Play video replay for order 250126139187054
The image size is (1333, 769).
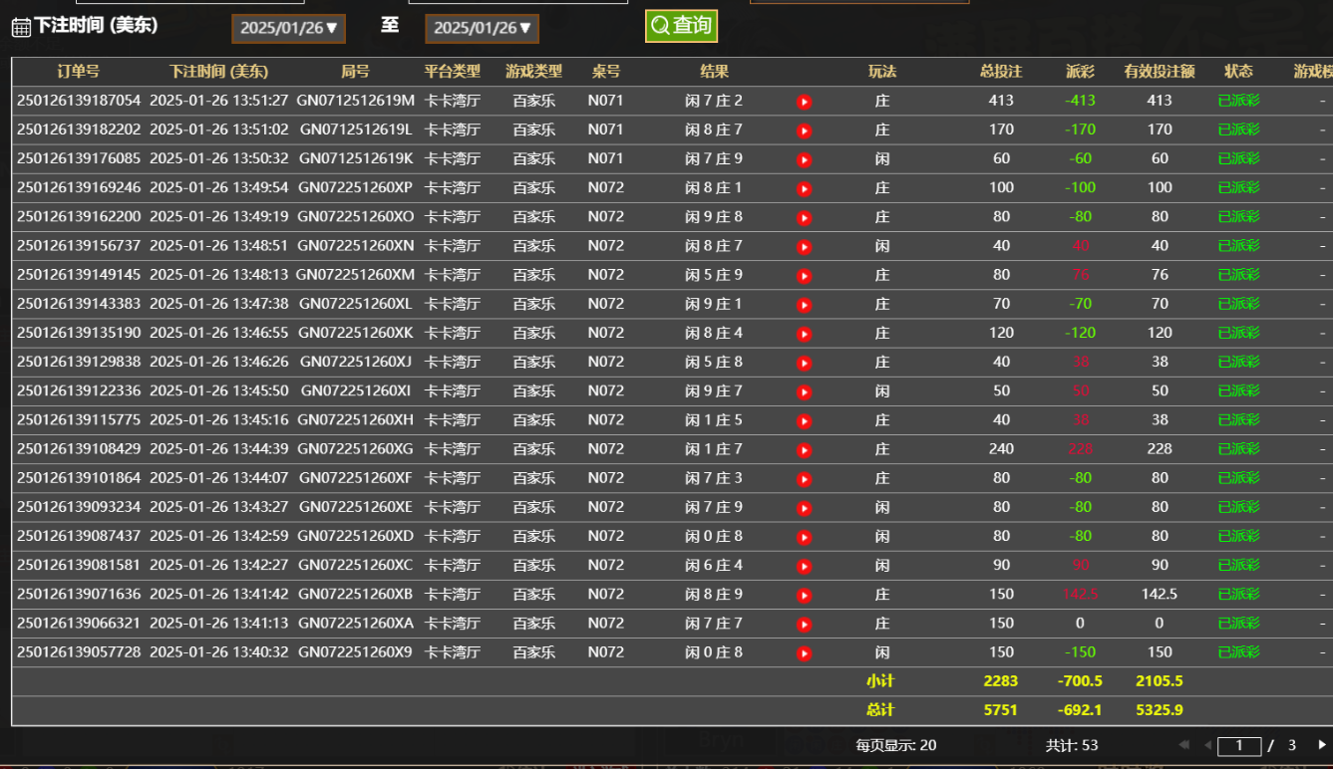(x=804, y=102)
